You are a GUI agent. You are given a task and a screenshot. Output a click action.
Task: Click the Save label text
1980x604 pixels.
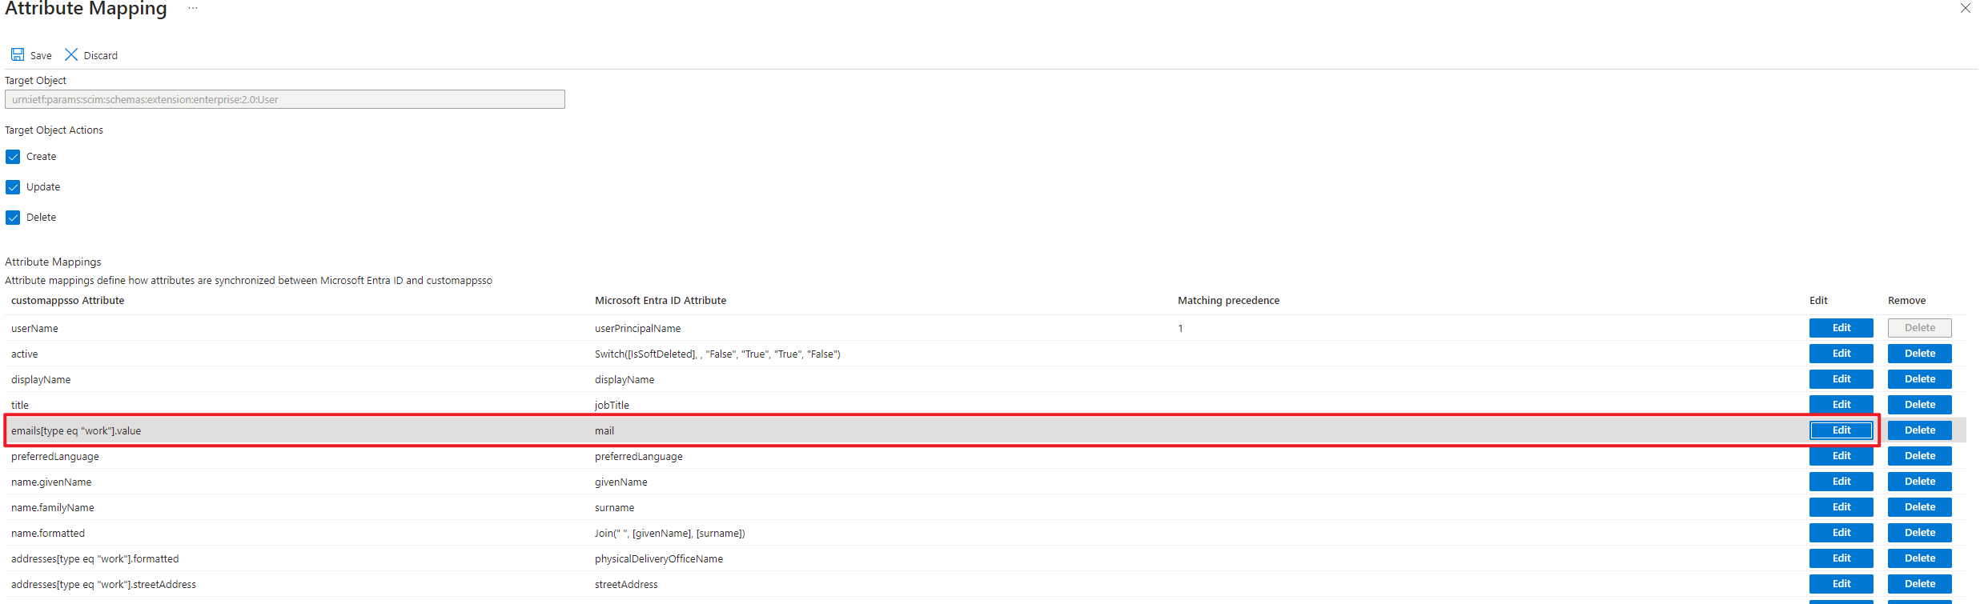pos(41,56)
